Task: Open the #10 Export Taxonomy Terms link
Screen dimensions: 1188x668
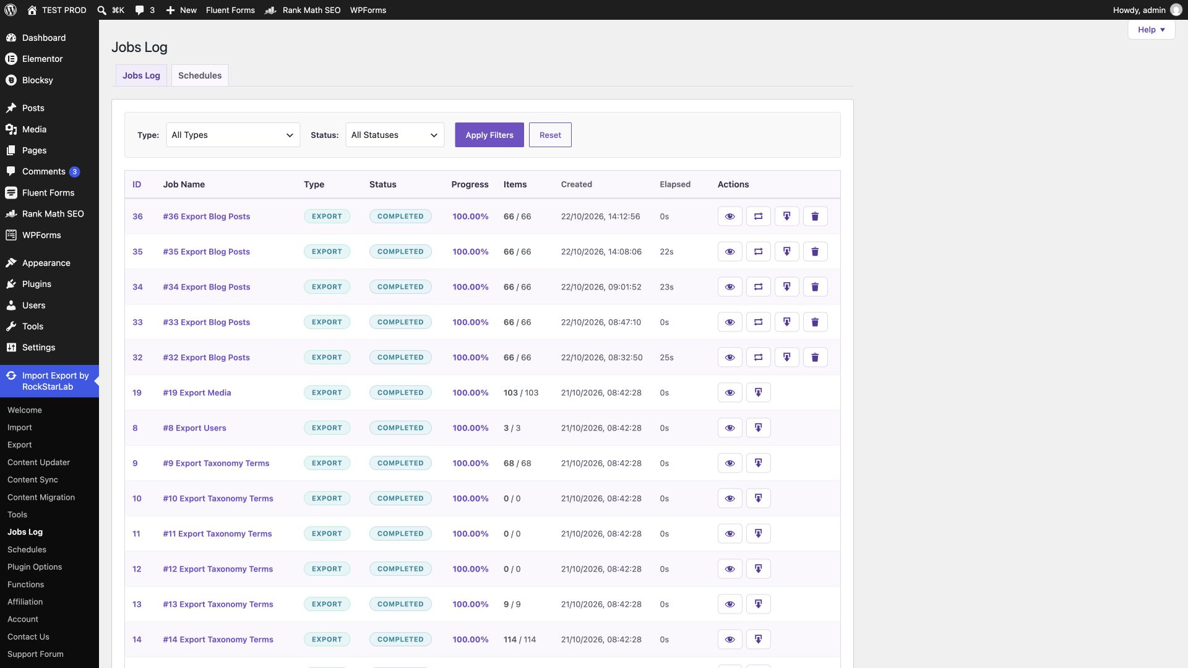Action: click(218, 499)
